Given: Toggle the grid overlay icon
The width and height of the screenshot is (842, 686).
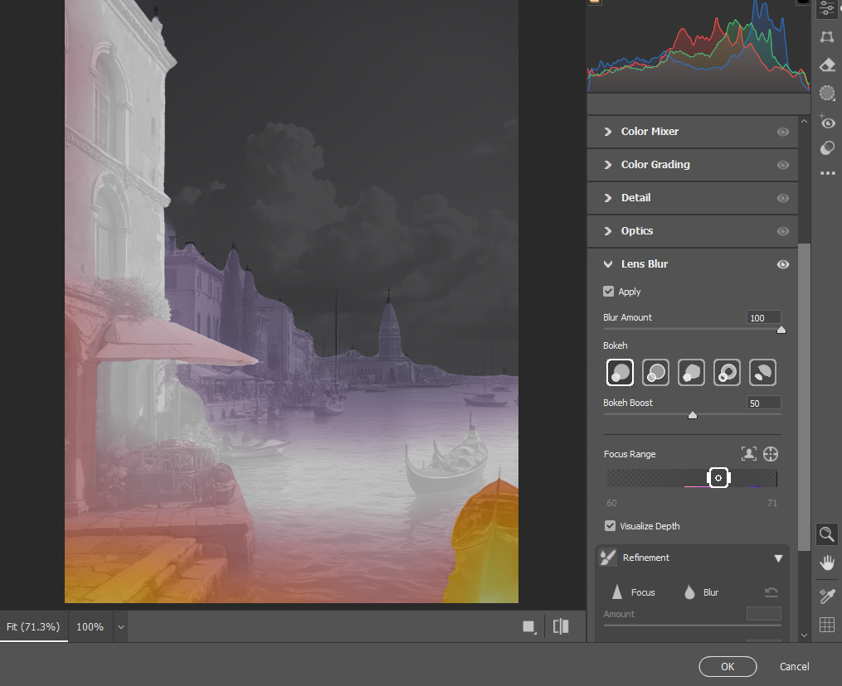Looking at the screenshot, I should (827, 625).
